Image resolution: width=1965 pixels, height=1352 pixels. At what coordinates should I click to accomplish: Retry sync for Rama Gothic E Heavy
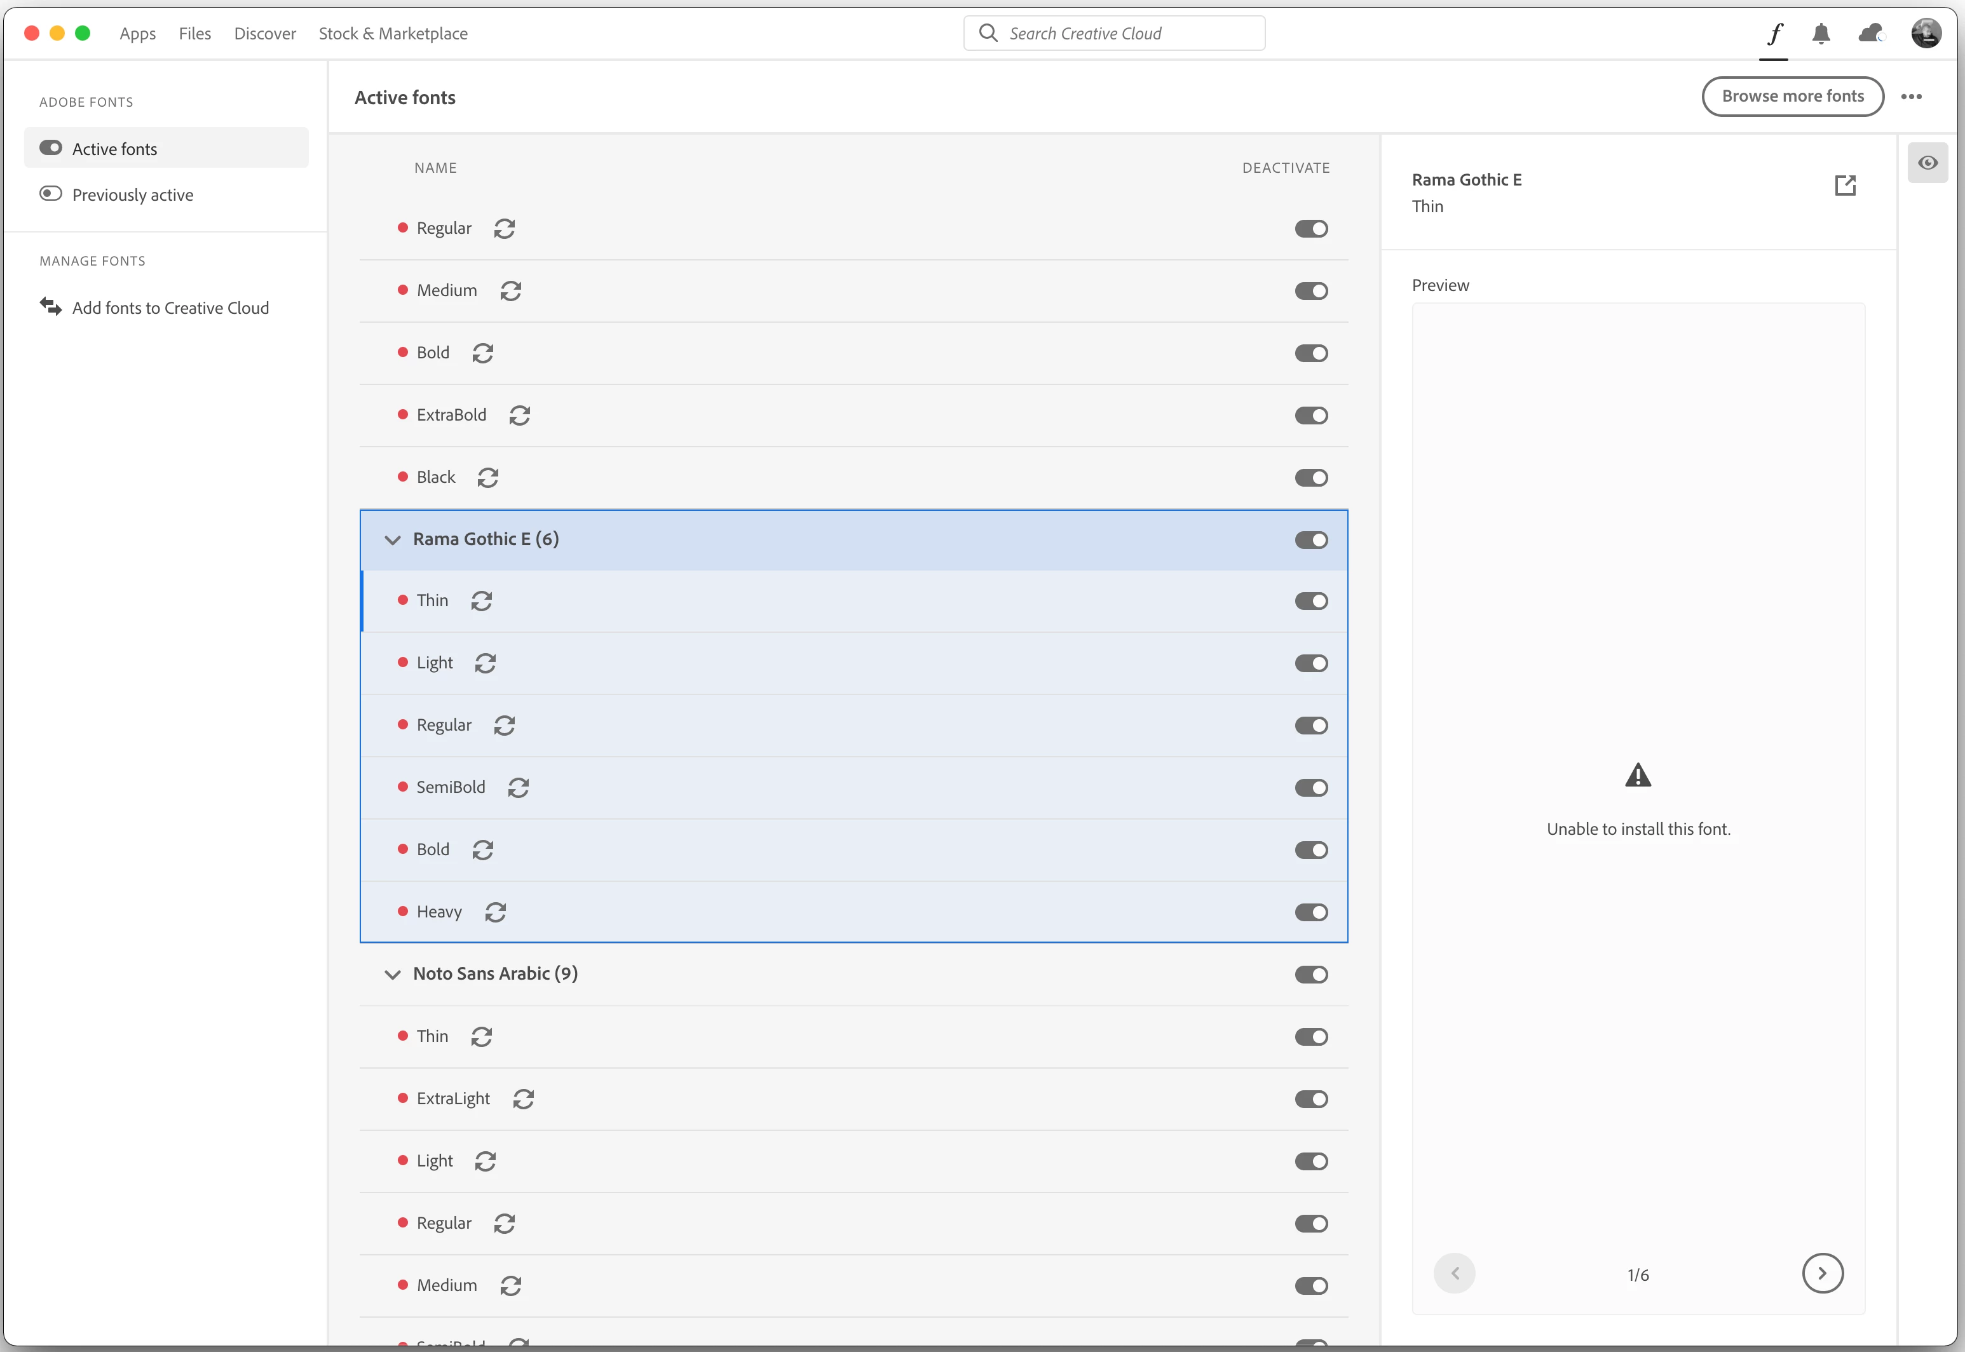[496, 912]
